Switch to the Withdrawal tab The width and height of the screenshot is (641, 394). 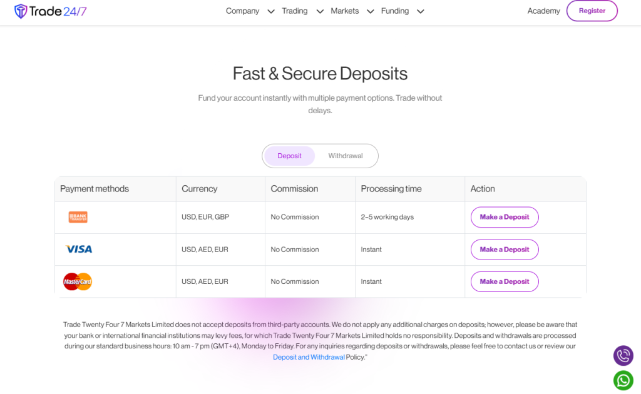pos(346,156)
